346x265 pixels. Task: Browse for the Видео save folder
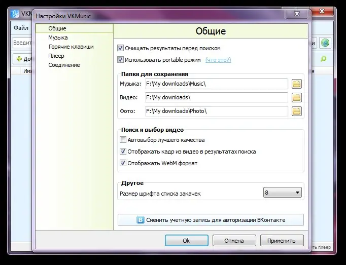(x=297, y=98)
